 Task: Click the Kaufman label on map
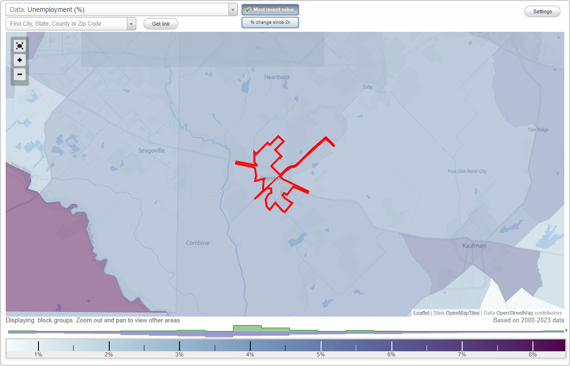474,246
